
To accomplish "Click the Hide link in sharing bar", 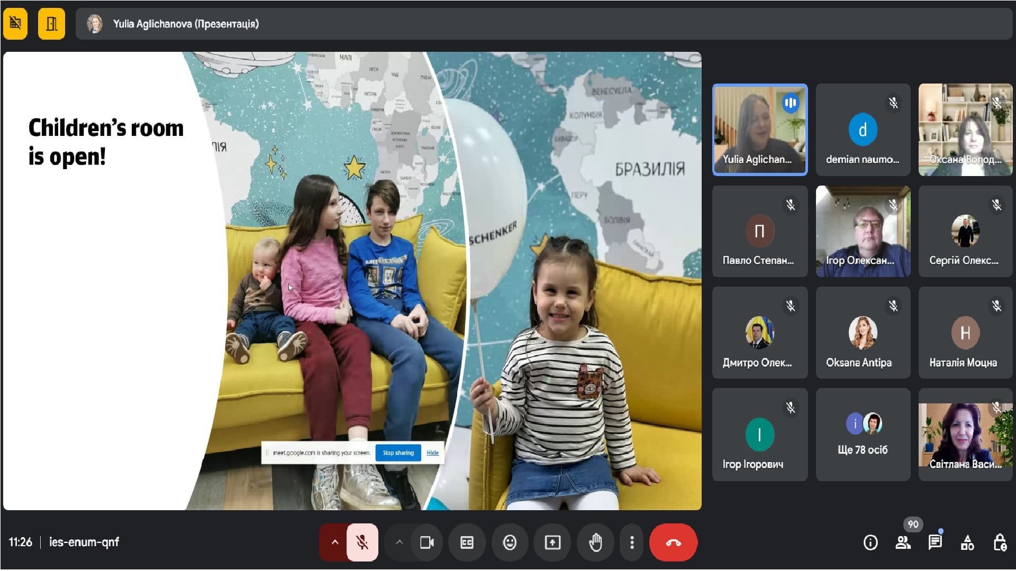I will (x=432, y=453).
